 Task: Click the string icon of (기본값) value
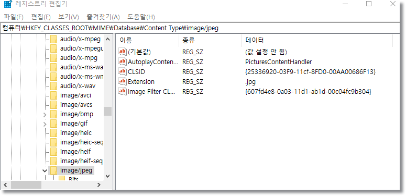[x=122, y=52]
